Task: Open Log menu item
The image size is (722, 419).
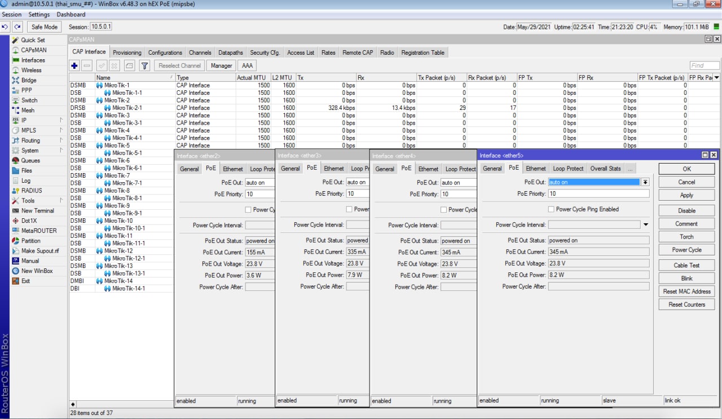Action: click(26, 181)
